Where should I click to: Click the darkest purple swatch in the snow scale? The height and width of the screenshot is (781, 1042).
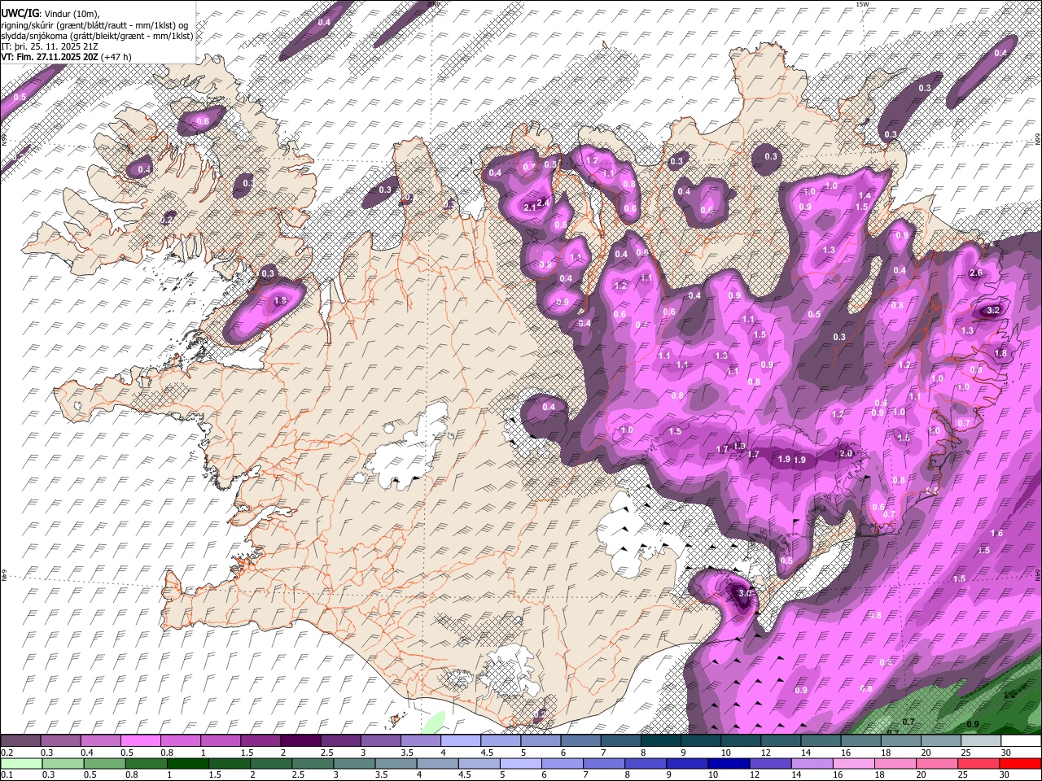pyautogui.click(x=300, y=741)
